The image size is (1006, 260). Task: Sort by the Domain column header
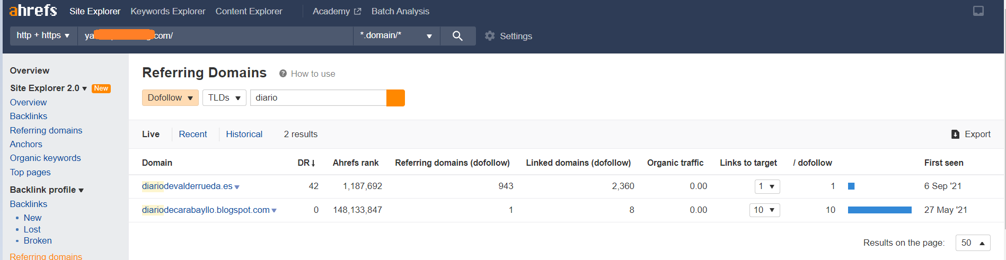coord(157,163)
